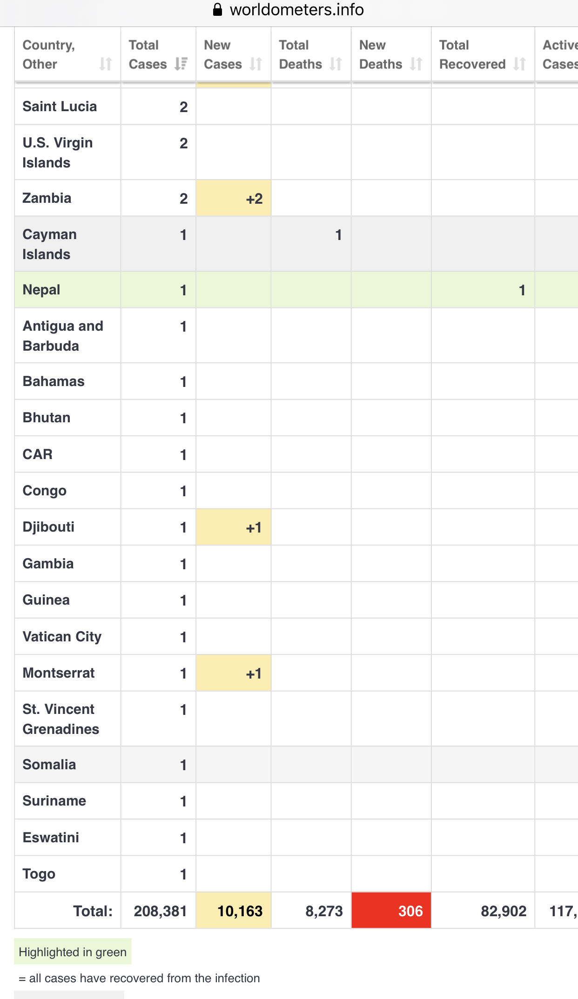Click Total Cases descending sort icon

pyautogui.click(x=181, y=64)
